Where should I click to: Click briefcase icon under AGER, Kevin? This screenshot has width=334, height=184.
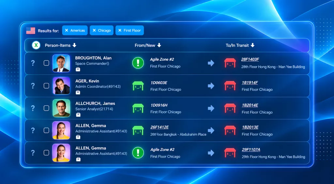tap(78, 92)
